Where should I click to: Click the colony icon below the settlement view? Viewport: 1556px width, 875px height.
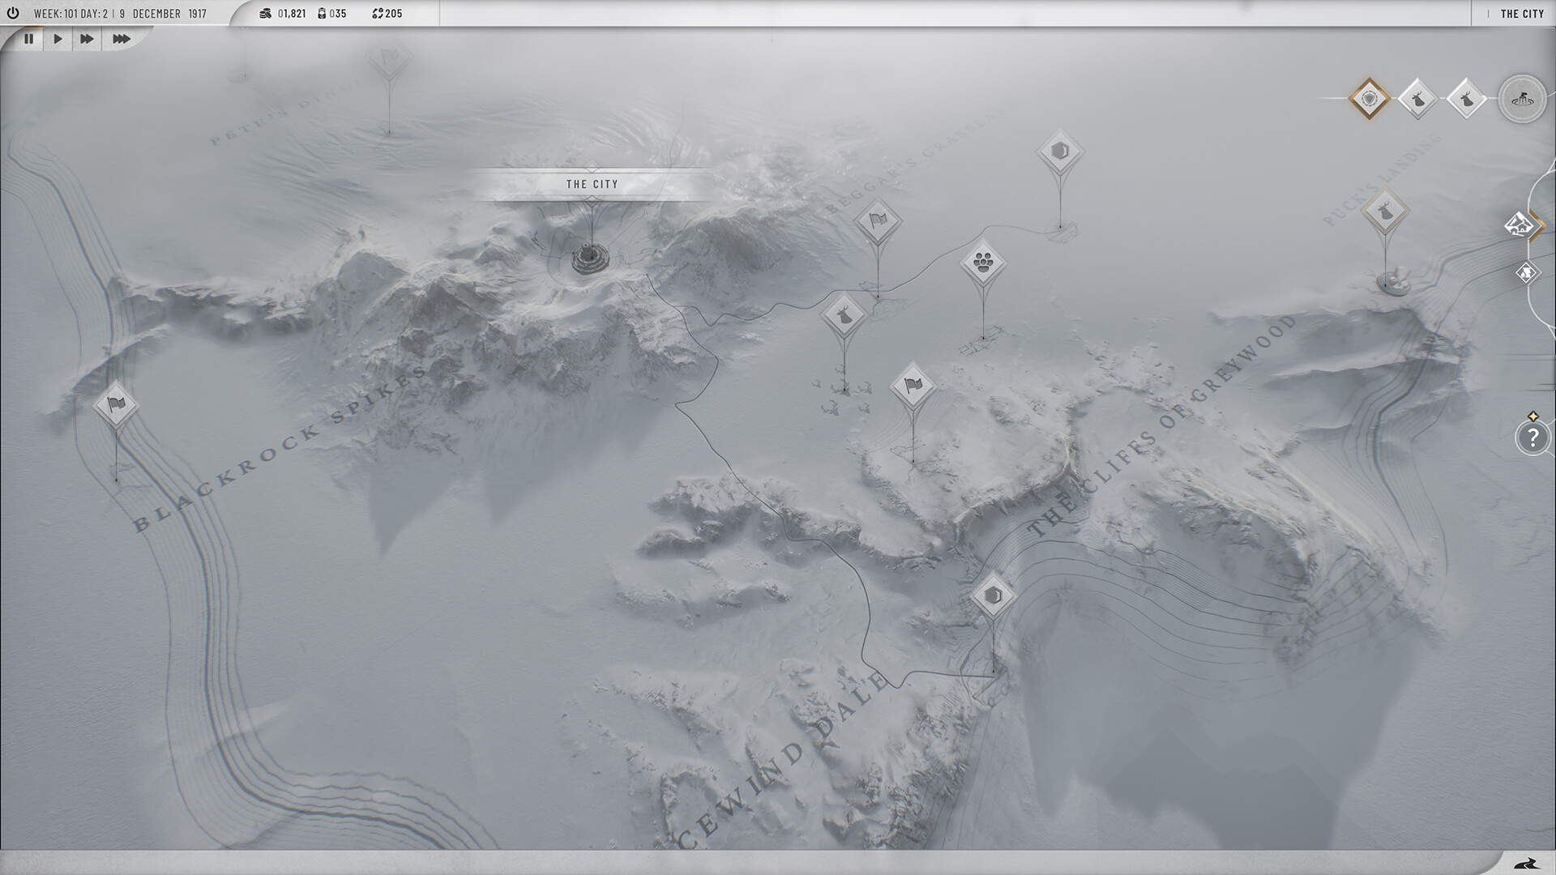pyautogui.click(x=1527, y=274)
